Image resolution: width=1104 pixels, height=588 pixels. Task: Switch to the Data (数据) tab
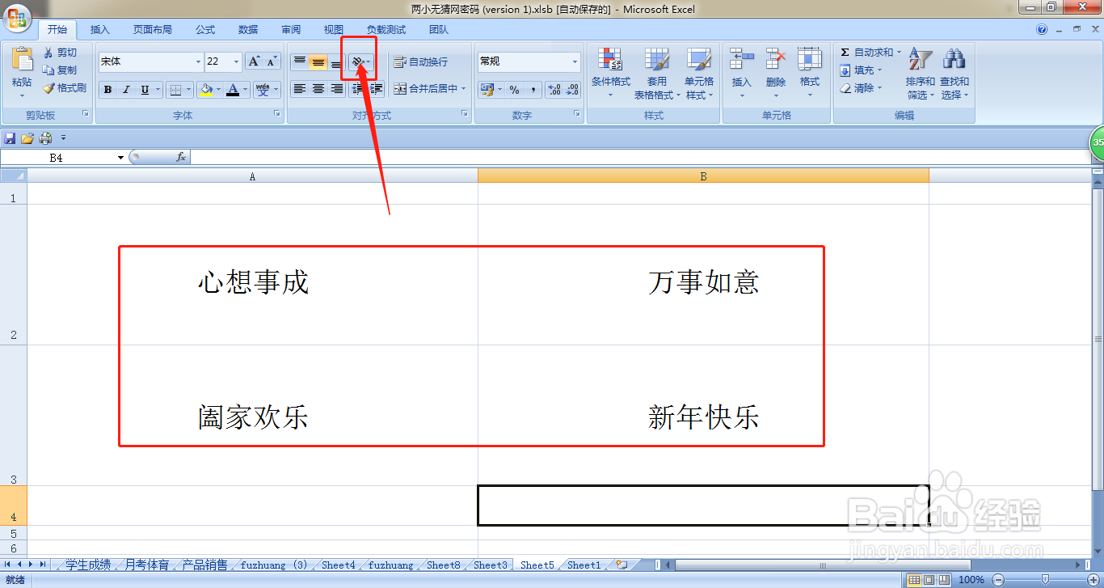coord(248,30)
